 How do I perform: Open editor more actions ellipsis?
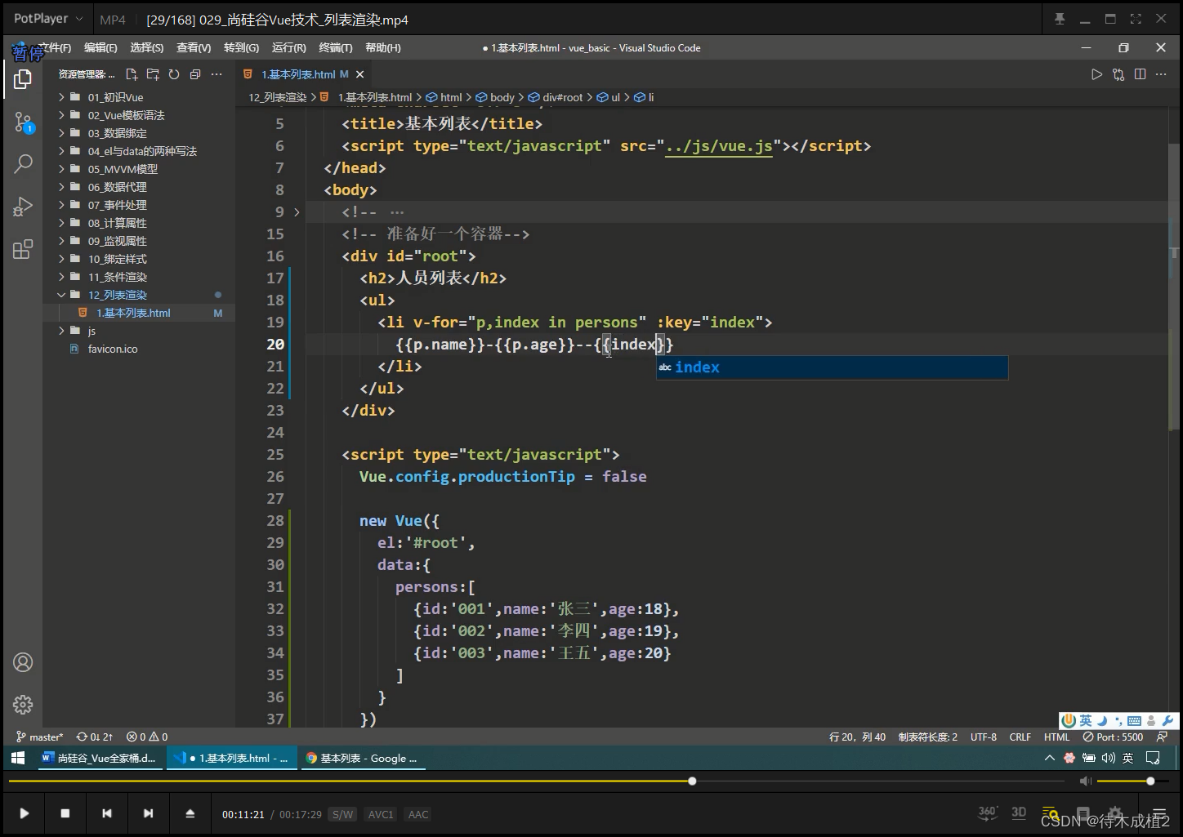tap(1161, 74)
